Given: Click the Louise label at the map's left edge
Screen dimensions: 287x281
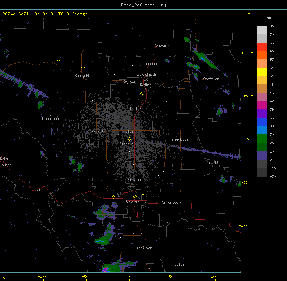Looking at the screenshot, I should point(6,165).
